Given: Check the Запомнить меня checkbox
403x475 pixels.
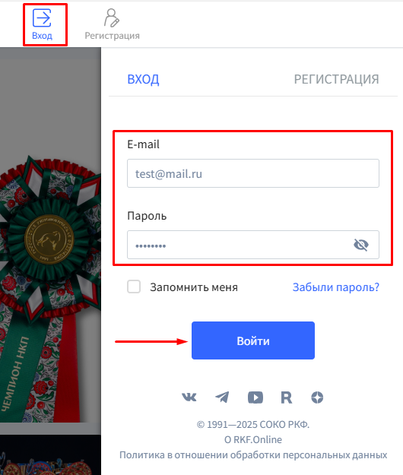Looking at the screenshot, I should (x=134, y=287).
